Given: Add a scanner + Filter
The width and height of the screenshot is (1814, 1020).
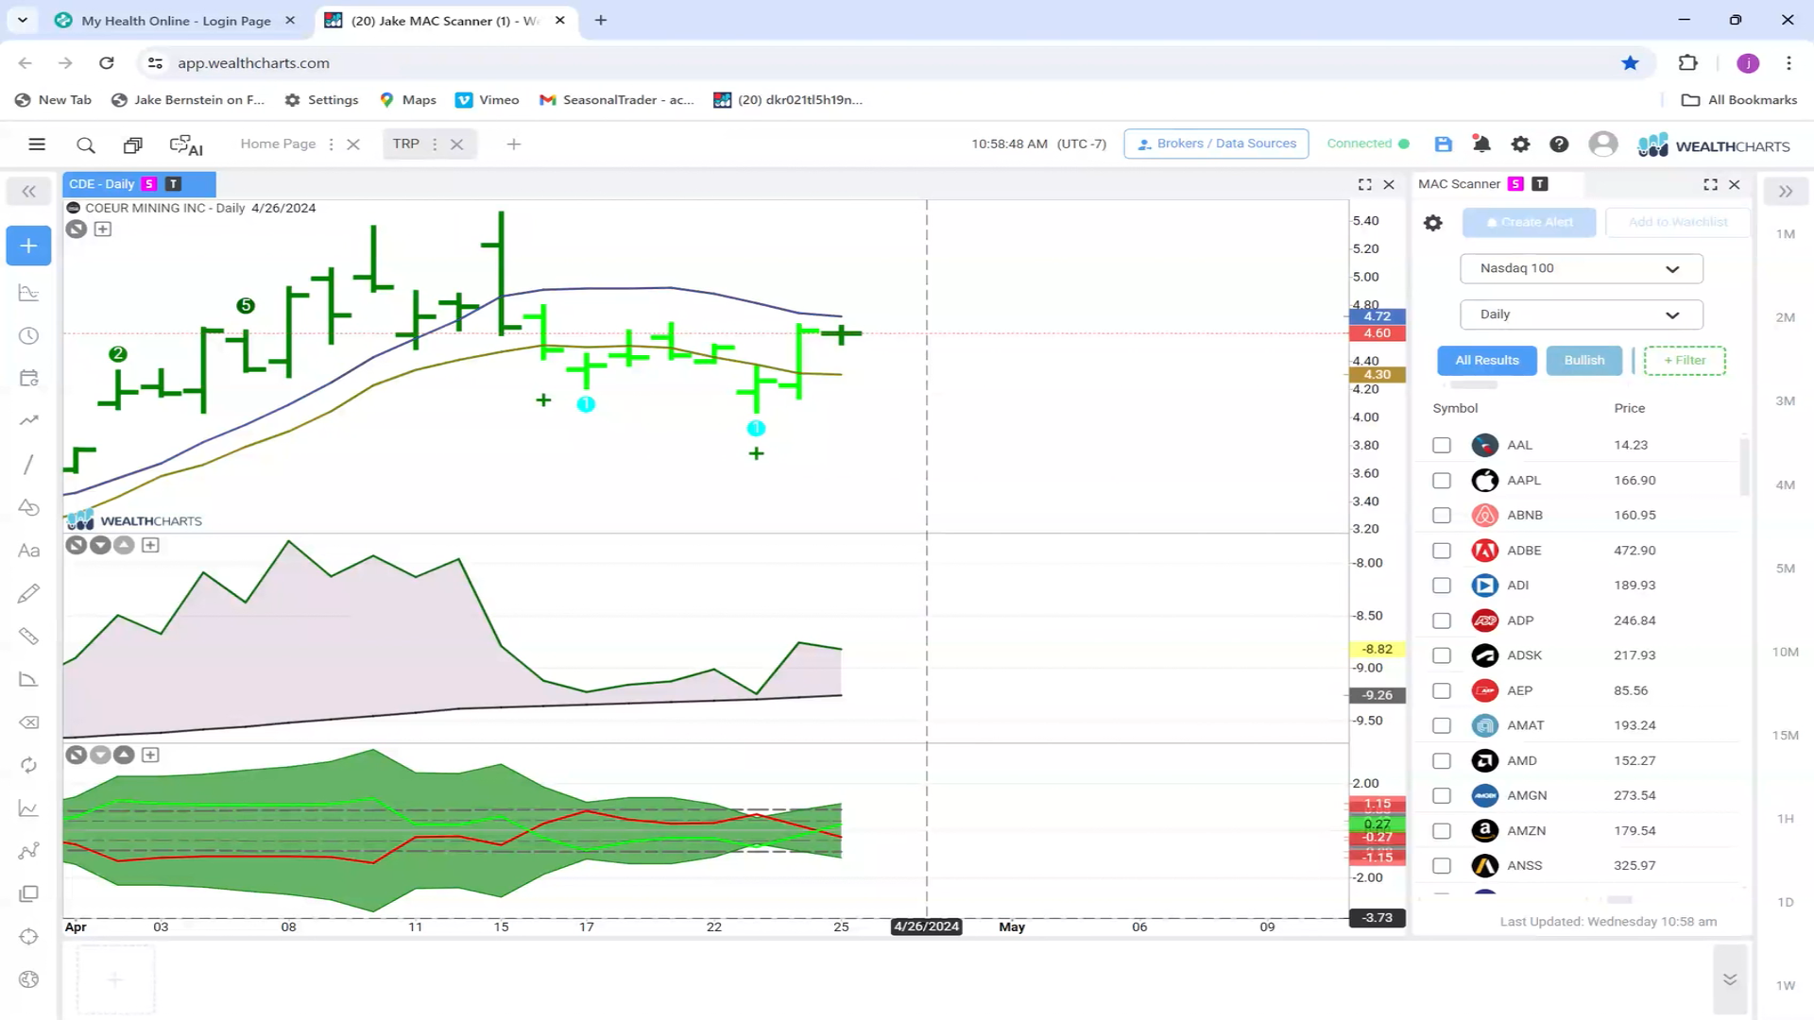Looking at the screenshot, I should pyautogui.click(x=1685, y=361).
